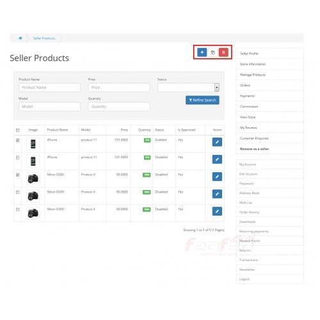This screenshot has height=320, width=320.
Task: Open the Status dropdown filter
Action: point(188,88)
